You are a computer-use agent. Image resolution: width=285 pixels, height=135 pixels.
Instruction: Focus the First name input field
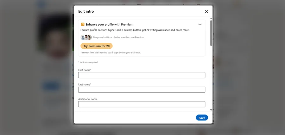pyautogui.click(x=142, y=75)
